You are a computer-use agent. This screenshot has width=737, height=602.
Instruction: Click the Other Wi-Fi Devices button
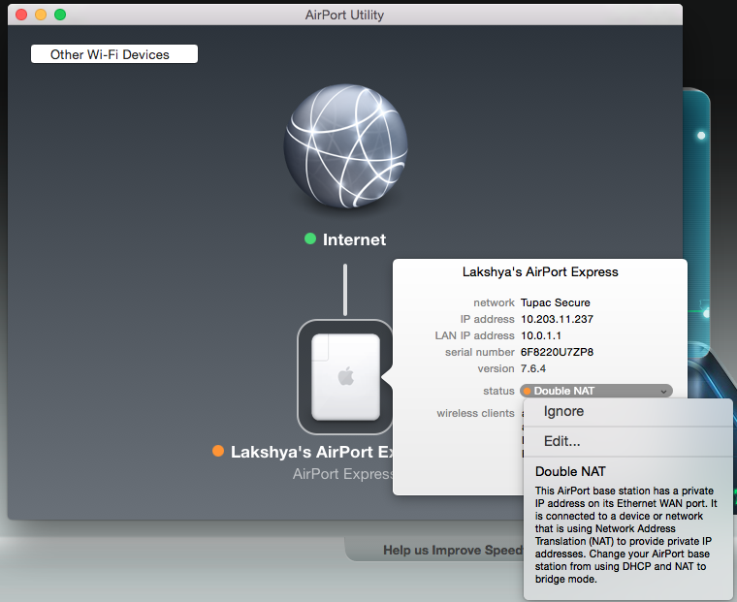pos(114,54)
